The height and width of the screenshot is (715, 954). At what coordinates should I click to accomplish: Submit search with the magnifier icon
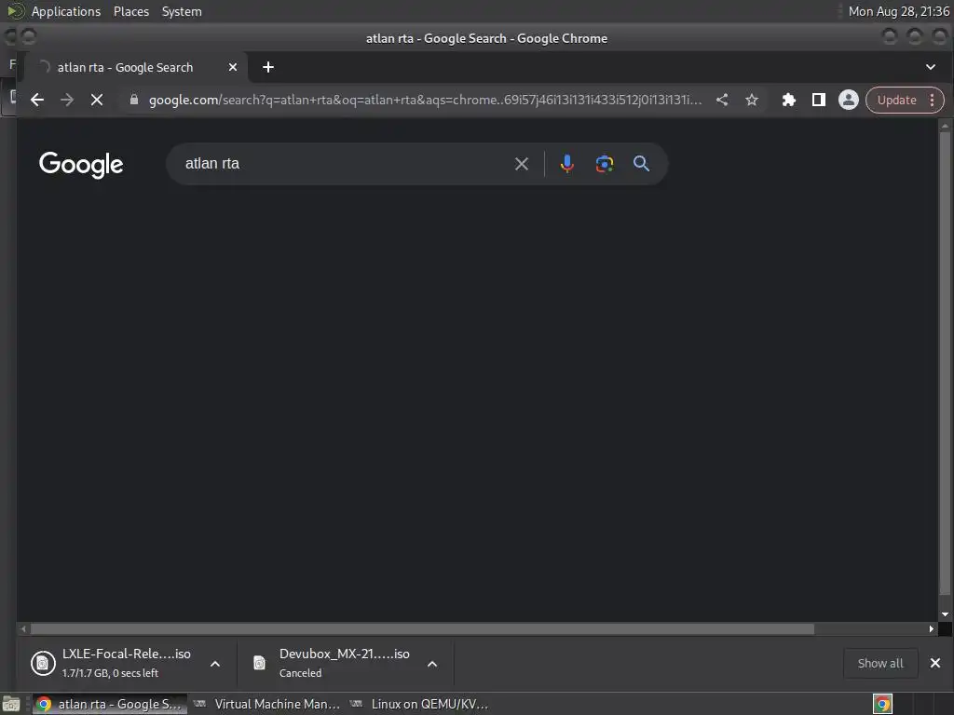pyautogui.click(x=641, y=164)
